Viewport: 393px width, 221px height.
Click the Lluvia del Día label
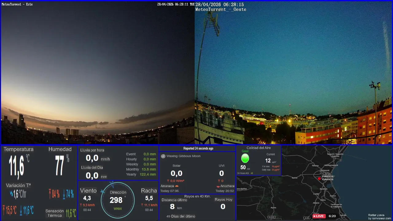point(92,168)
